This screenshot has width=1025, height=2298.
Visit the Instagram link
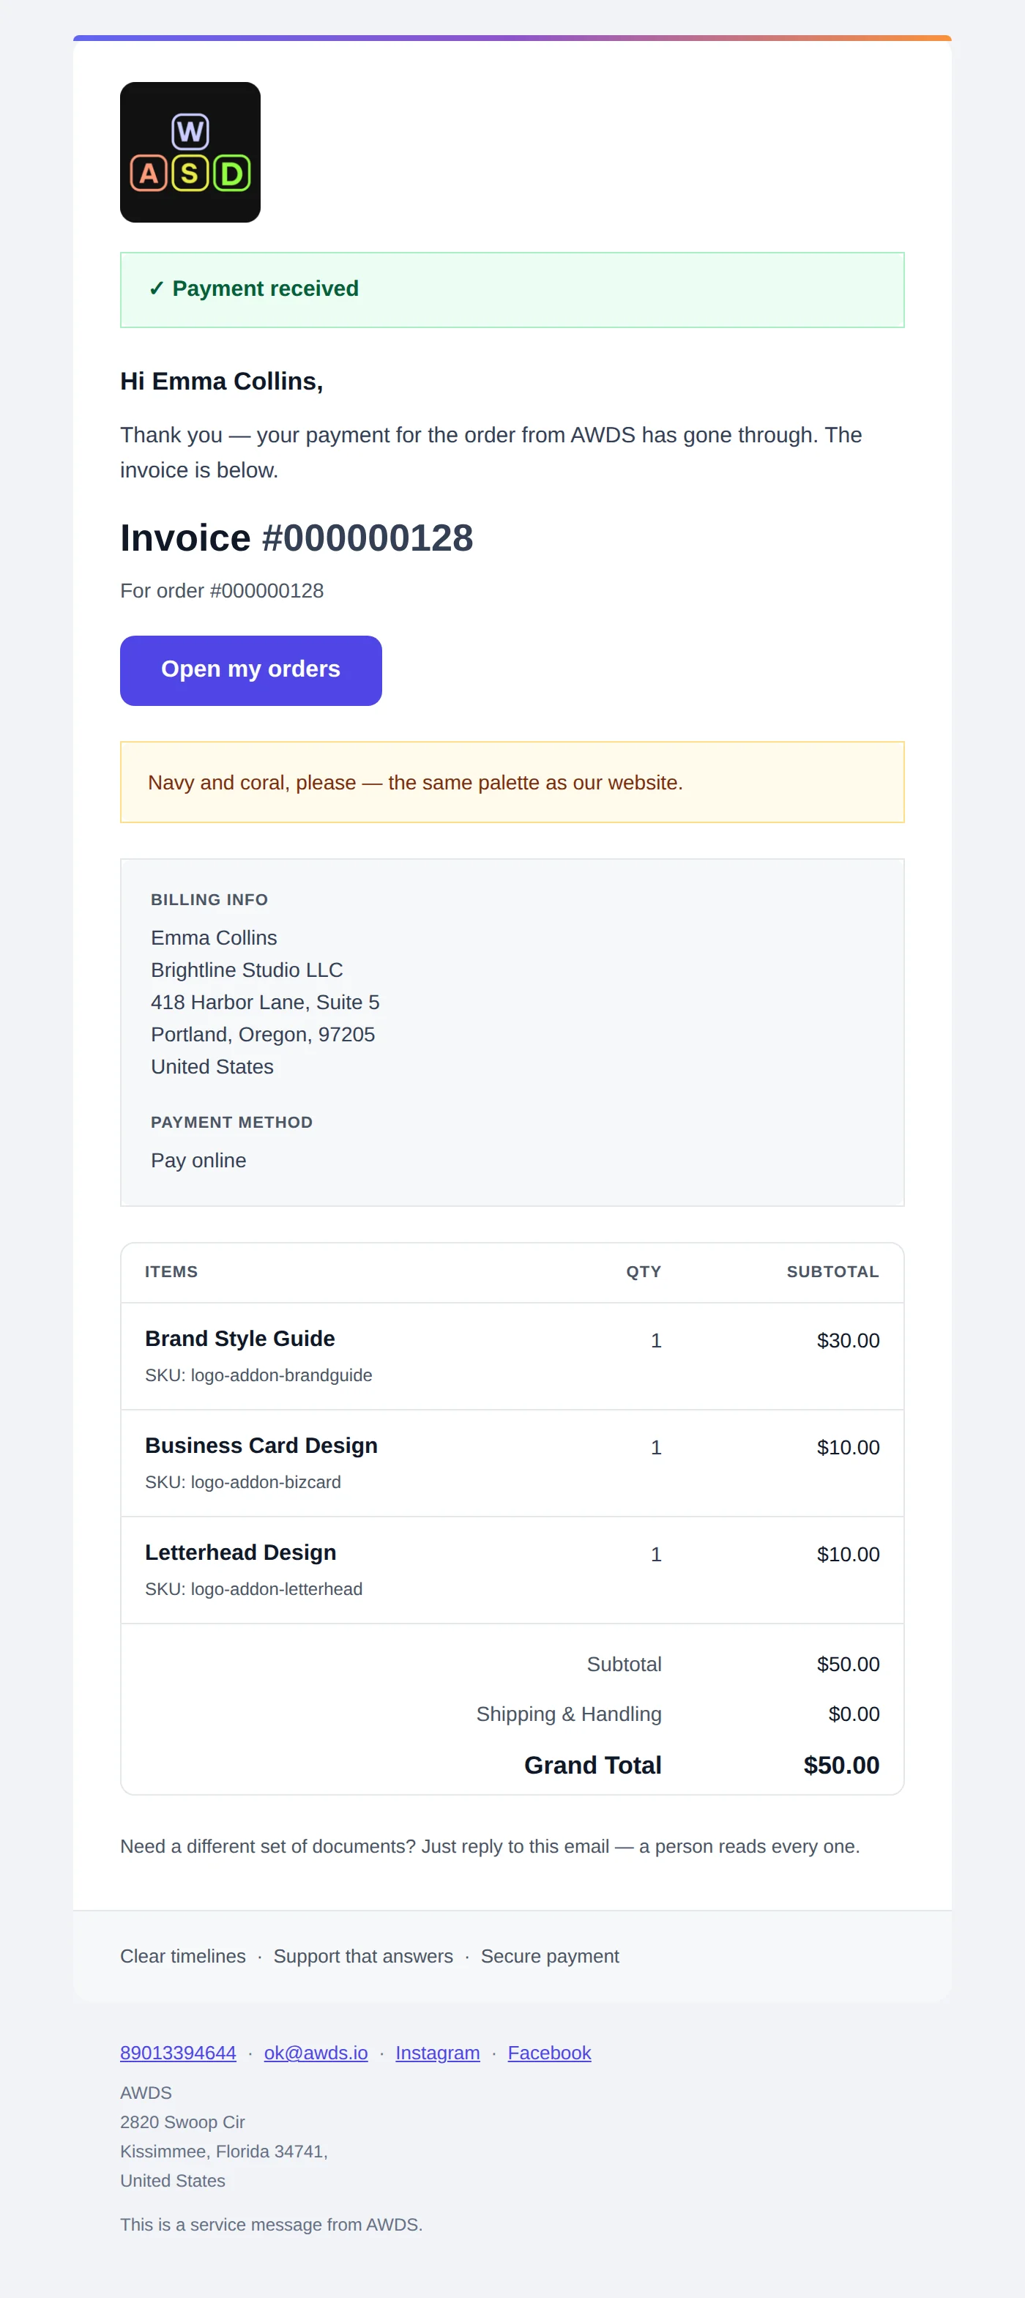[x=437, y=2053]
